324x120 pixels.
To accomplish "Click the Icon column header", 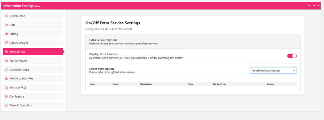I will pos(93,84).
